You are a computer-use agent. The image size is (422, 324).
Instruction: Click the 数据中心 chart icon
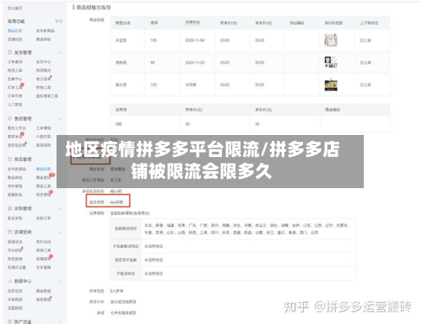click(x=10, y=281)
